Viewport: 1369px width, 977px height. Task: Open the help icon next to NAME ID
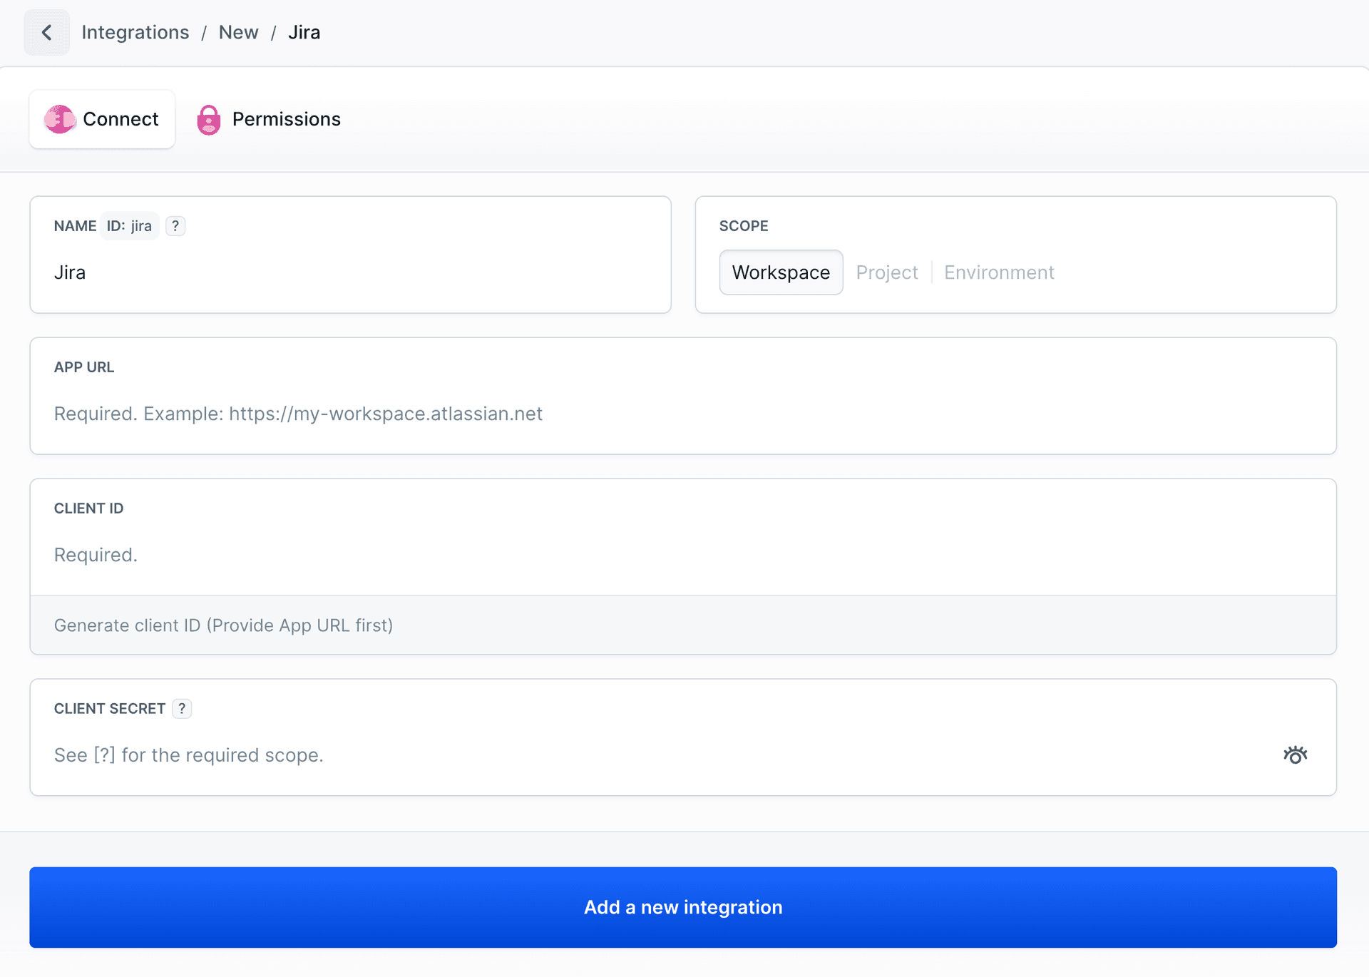pyautogui.click(x=175, y=226)
